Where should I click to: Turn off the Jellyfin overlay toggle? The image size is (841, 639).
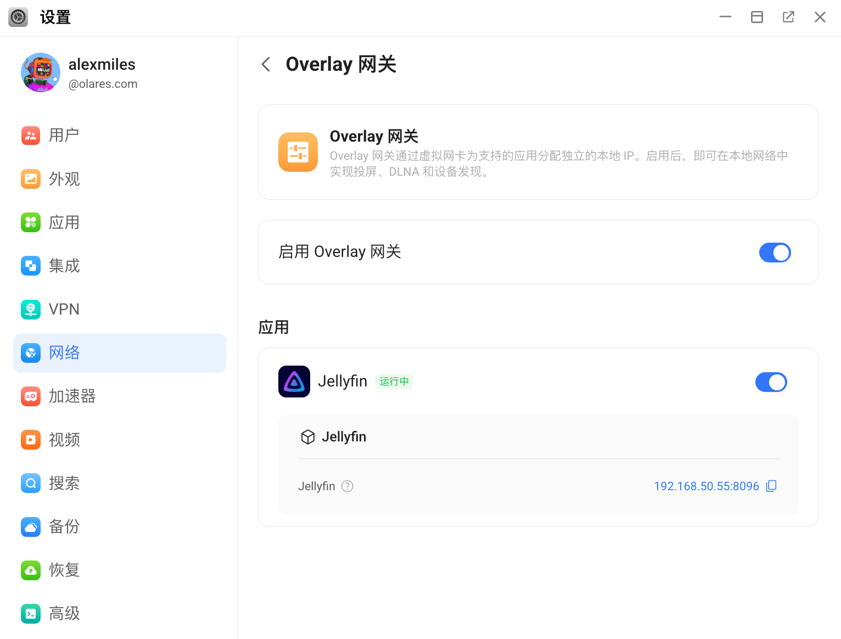771,382
